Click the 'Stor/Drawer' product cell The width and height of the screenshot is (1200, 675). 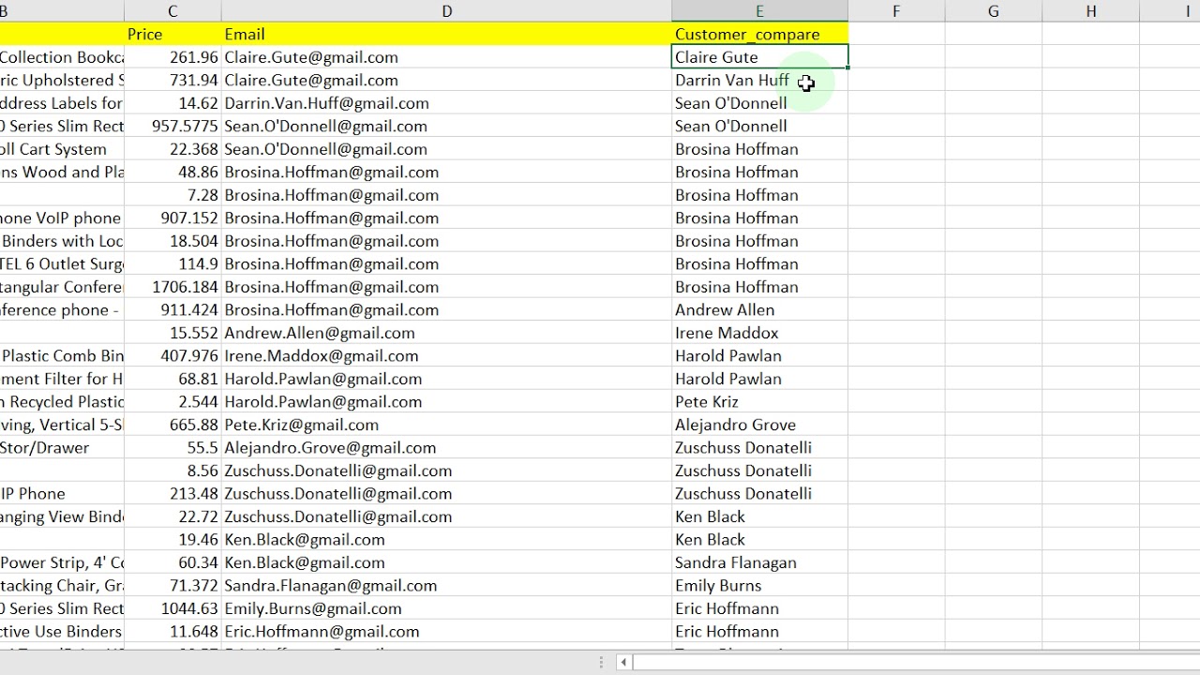[x=62, y=448]
